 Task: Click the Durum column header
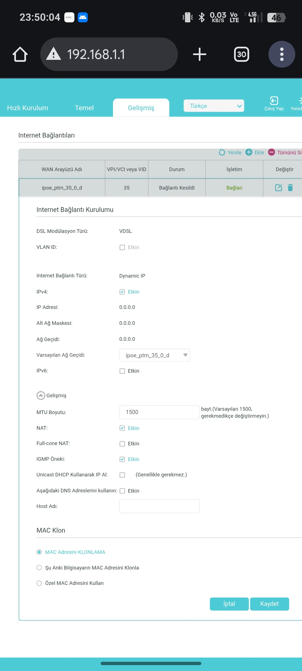[x=177, y=169]
